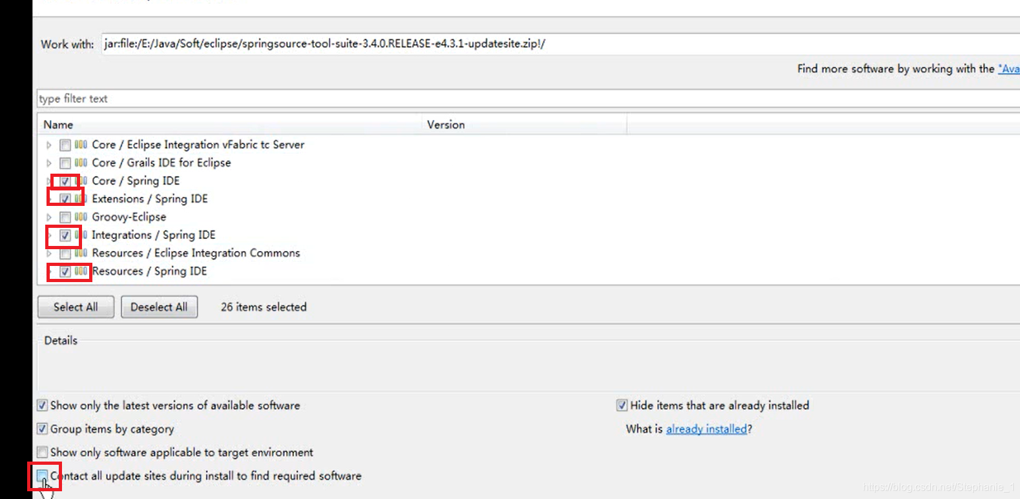Toggle Show only the latest versions checkbox
Screen dimensions: 1020x499
click(42, 405)
